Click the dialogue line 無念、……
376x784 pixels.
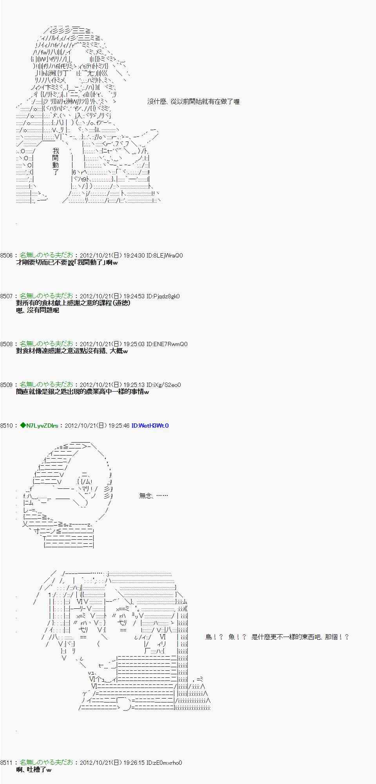click(x=154, y=496)
